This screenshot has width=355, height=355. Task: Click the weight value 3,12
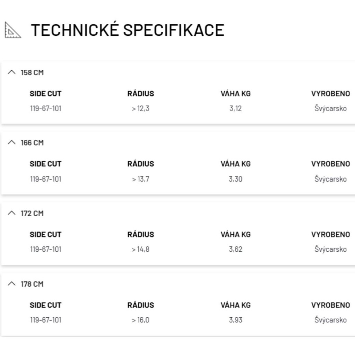coord(235,109)
